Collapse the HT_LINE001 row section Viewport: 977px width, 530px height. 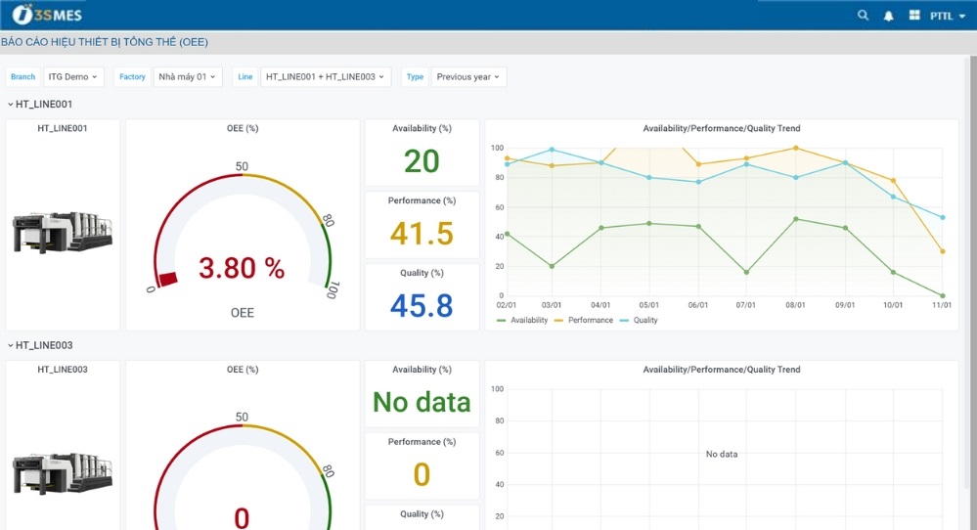click(39, 104)
